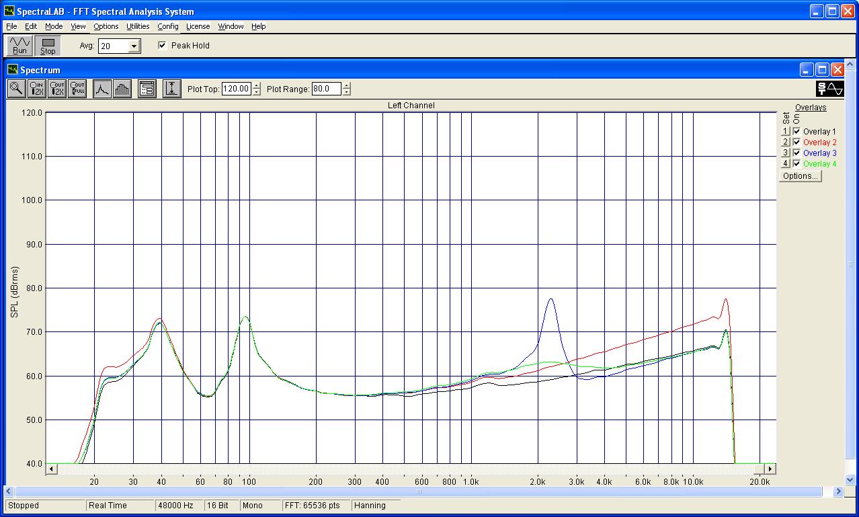Click the vertical autoscale arrows icon
This screenshot has width=859, height=517.
coord(171,89)
